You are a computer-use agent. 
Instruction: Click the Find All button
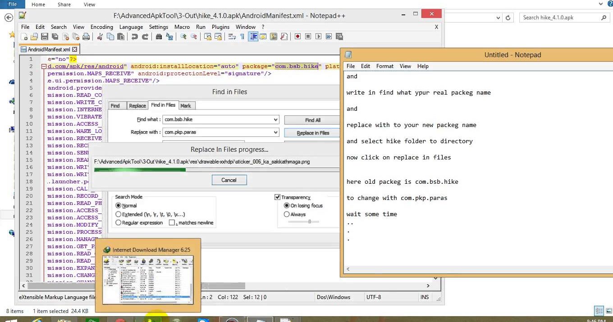[x=312, y=120]
